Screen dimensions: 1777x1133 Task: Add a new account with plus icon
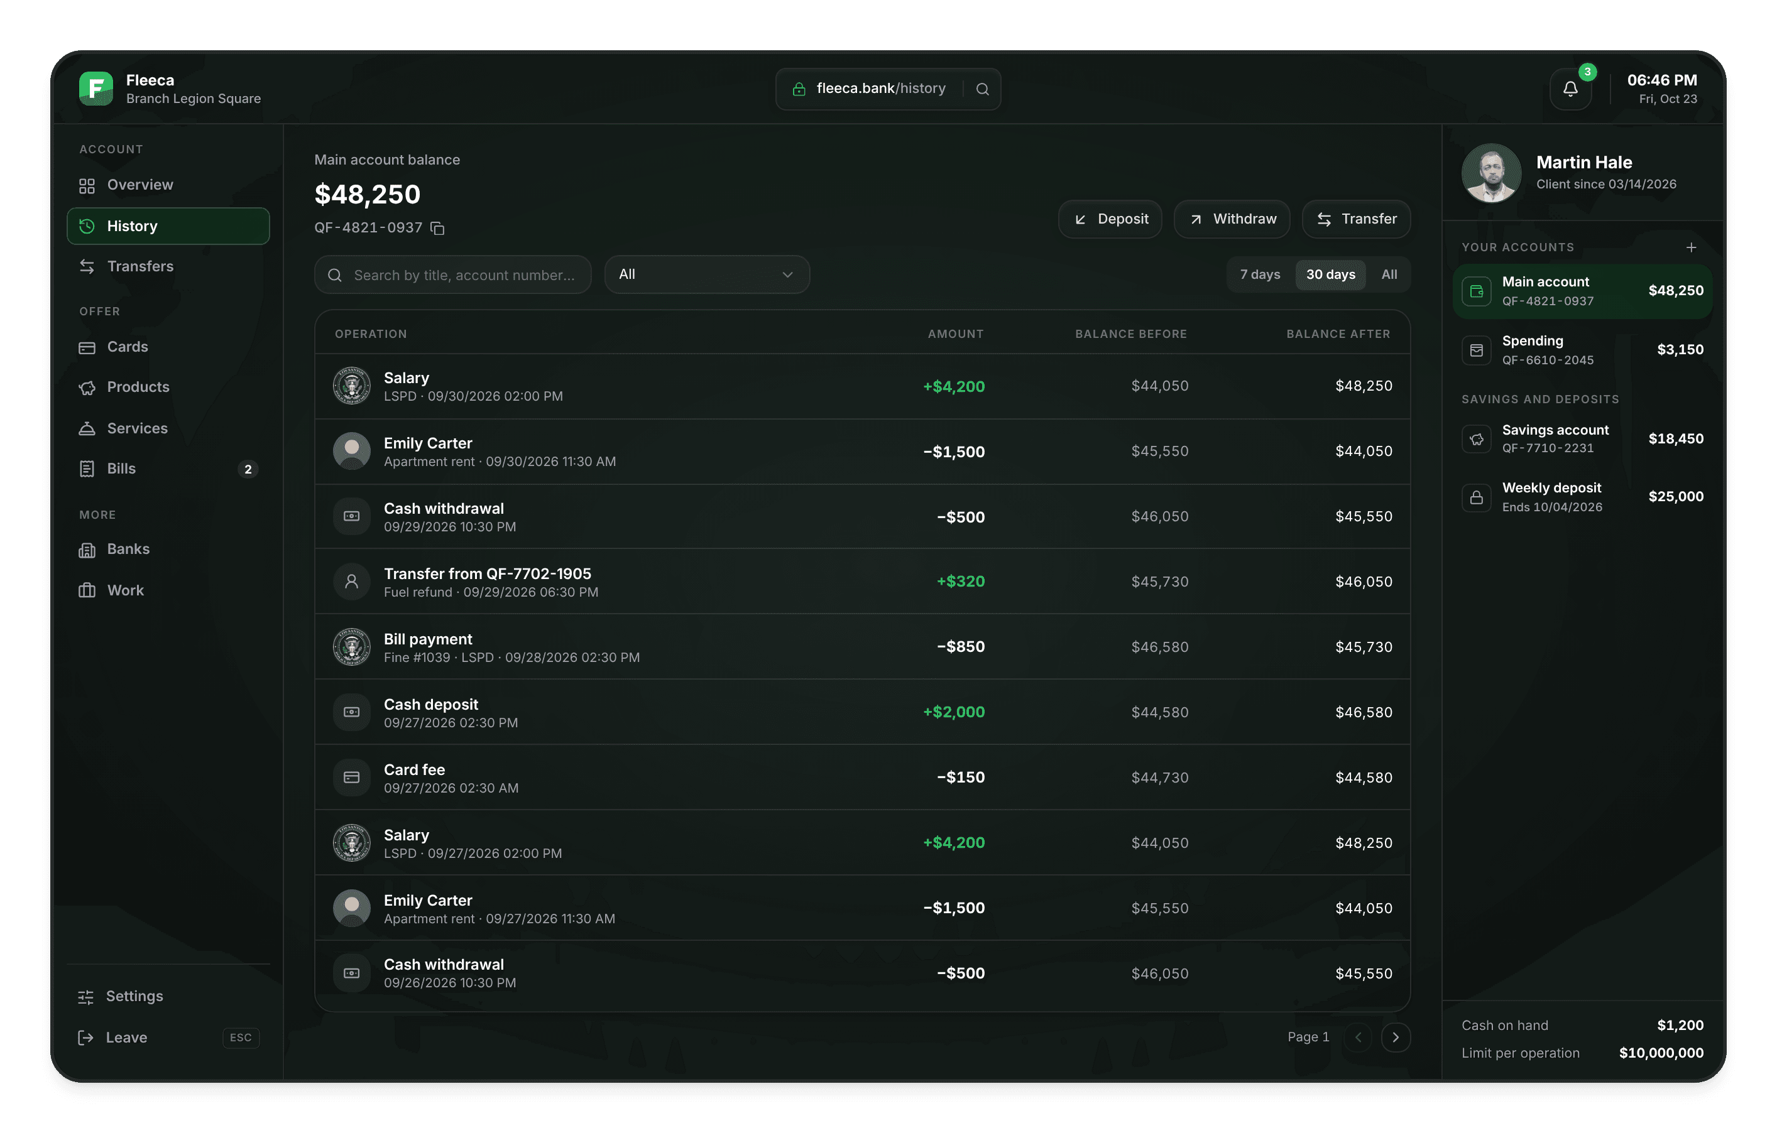tap(1691, 247)
